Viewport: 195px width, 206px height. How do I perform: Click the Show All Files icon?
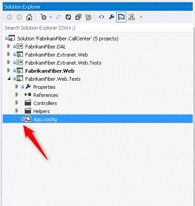88,17
